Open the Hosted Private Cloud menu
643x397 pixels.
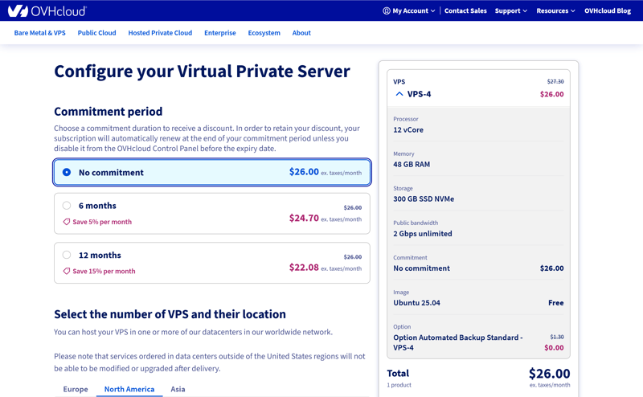(x=160, y=33)
